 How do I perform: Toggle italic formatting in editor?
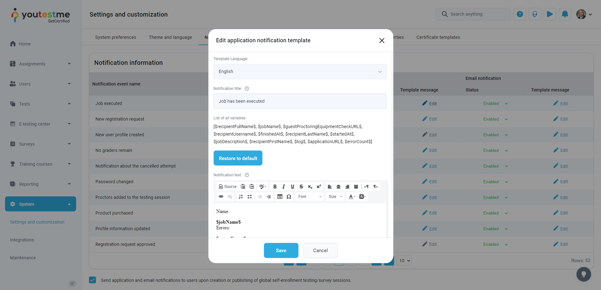click(284, 187)
